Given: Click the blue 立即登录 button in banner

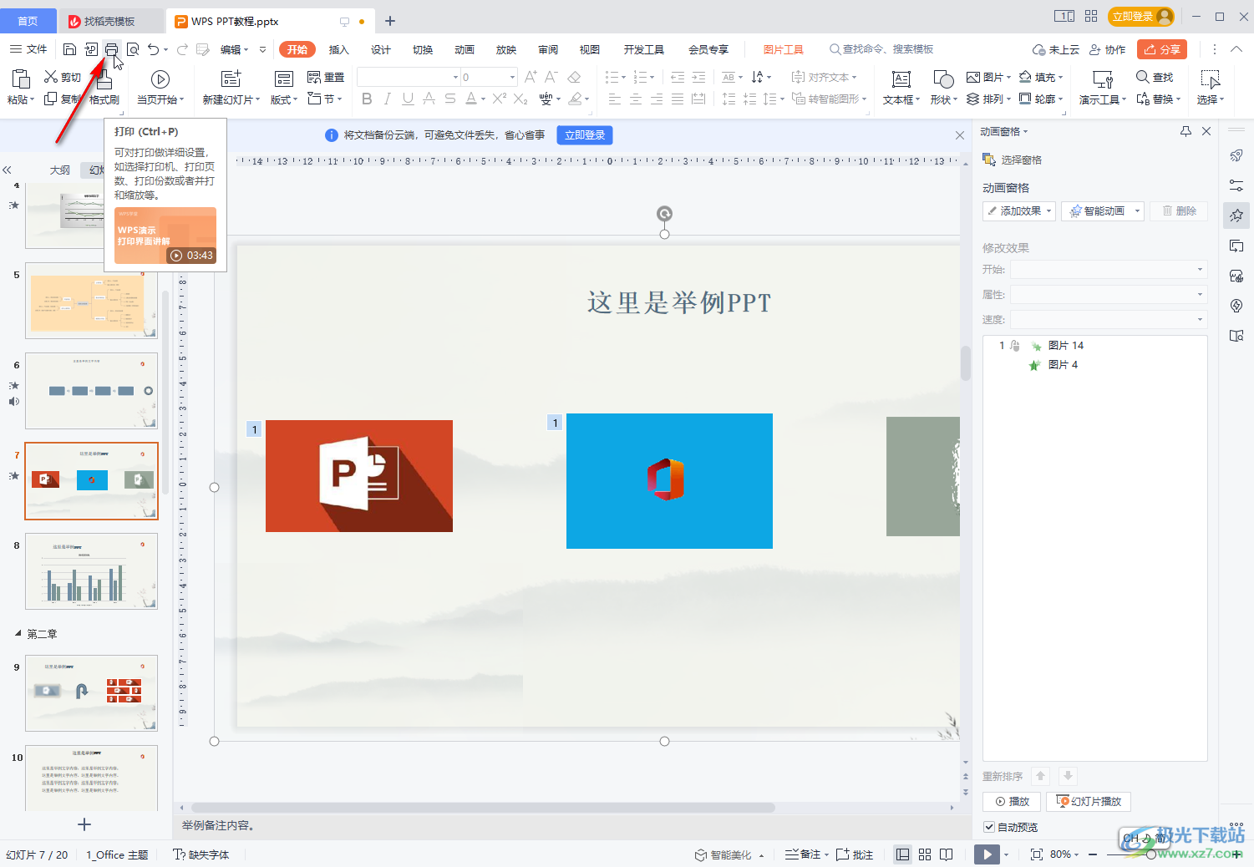Looking at the screenshot, I should [585, 134].
